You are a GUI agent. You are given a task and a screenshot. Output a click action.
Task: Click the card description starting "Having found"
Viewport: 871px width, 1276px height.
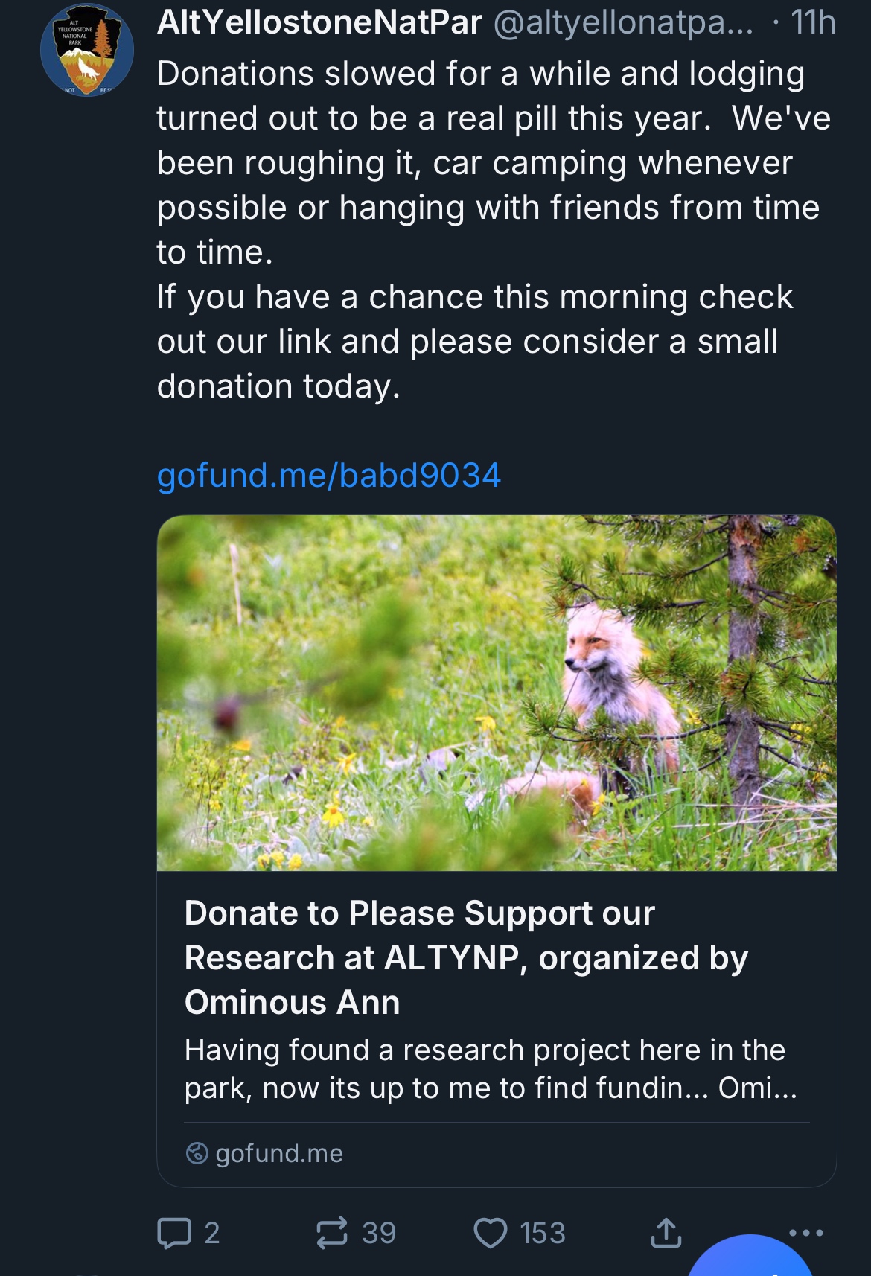pos(490,1069)
